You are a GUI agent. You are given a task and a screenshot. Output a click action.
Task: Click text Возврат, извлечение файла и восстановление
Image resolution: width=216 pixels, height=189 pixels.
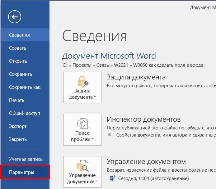(x=161, y=170)
